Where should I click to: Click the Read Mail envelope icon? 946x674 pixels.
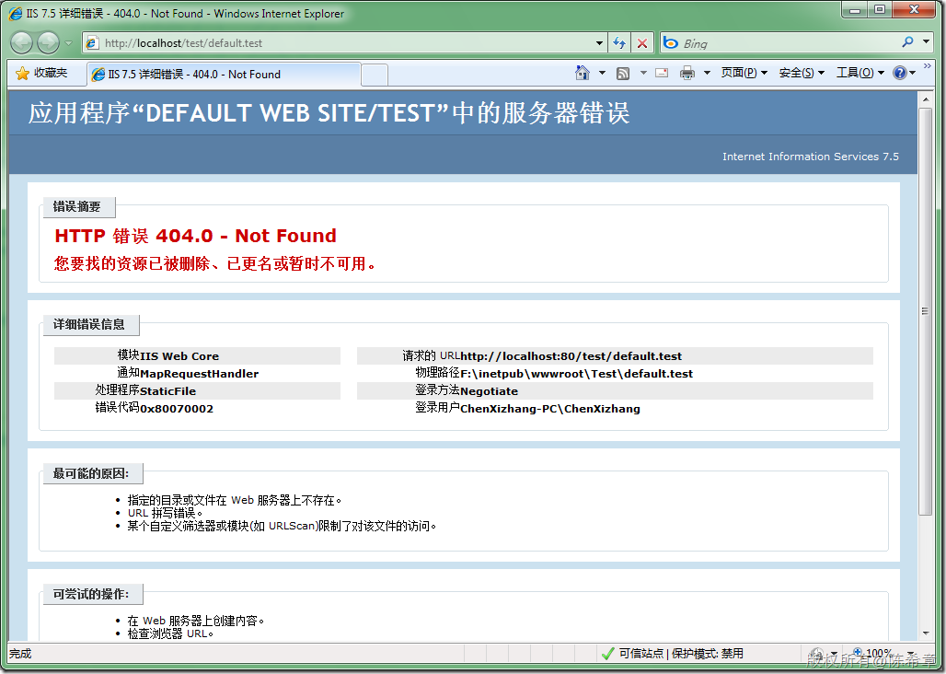(662, 73)
